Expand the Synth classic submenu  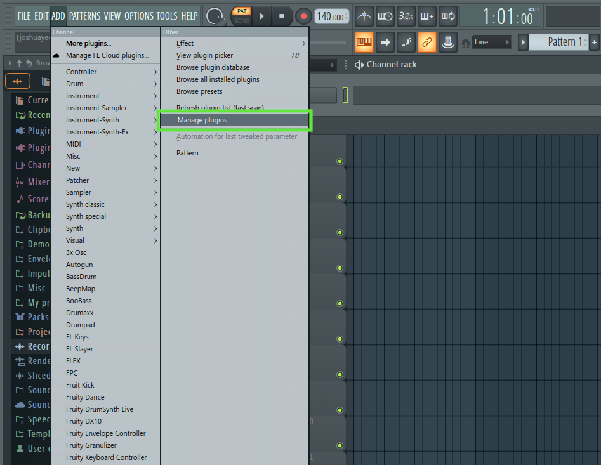coord(106,204)
